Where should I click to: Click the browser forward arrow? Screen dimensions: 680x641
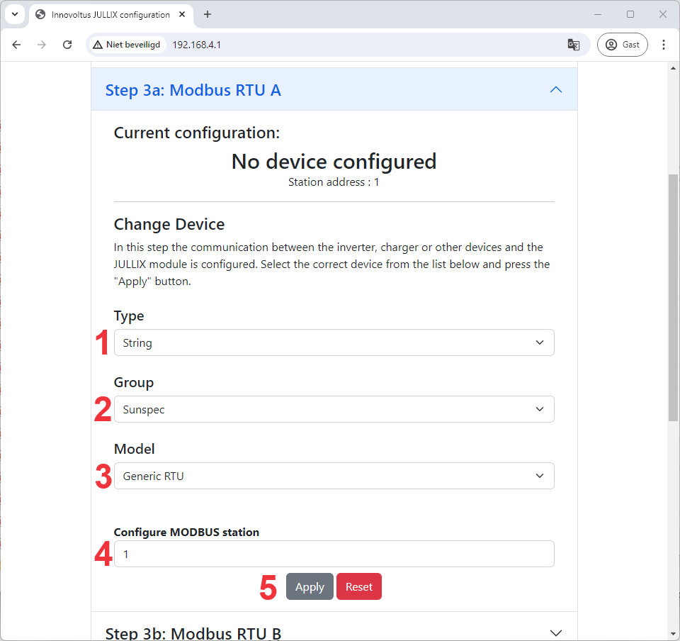[42, 45]
